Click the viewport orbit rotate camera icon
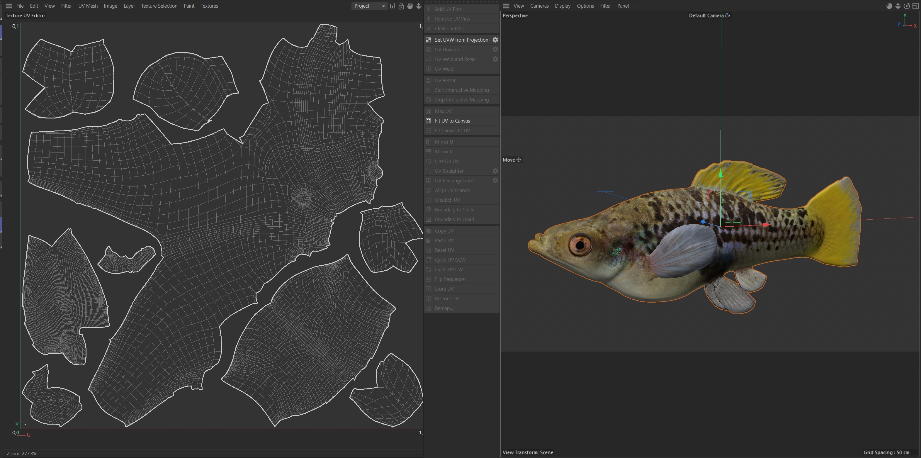 (x=906, y=6)
